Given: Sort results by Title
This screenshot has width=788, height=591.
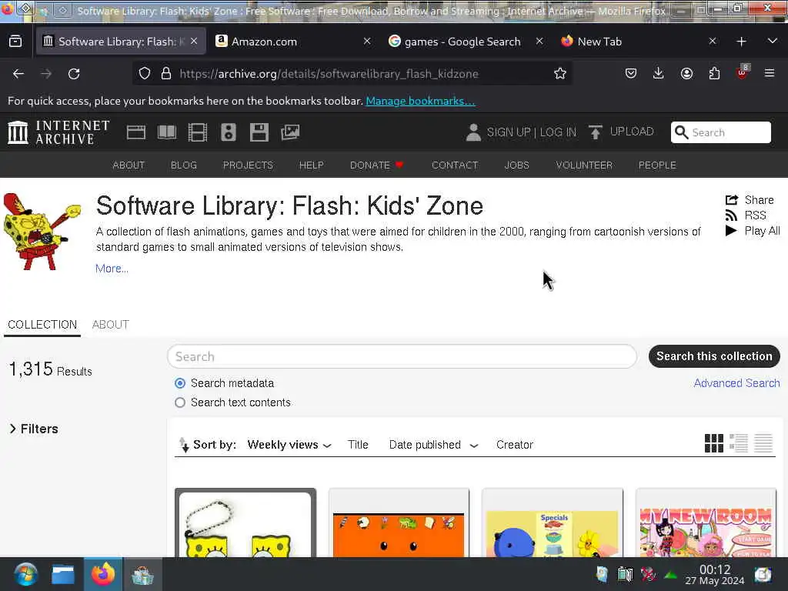Looking at the screenshot, I should [358, 445].
